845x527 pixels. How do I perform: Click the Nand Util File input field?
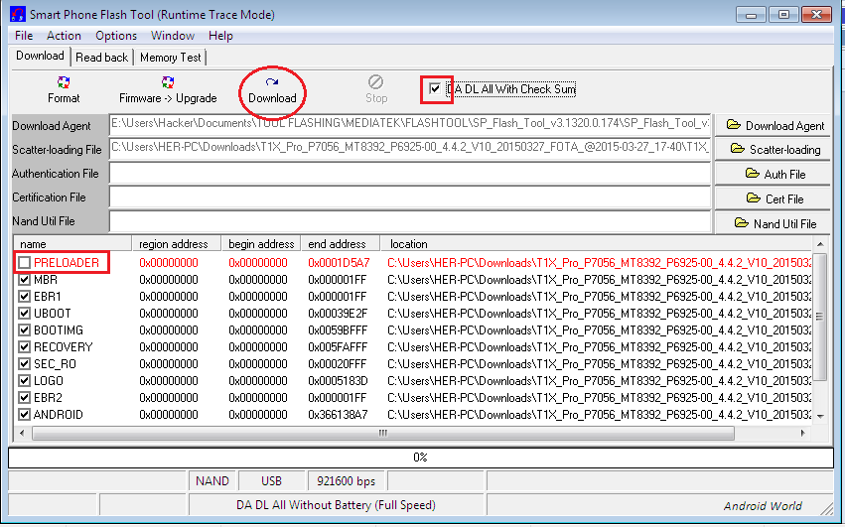coord(409,221)
